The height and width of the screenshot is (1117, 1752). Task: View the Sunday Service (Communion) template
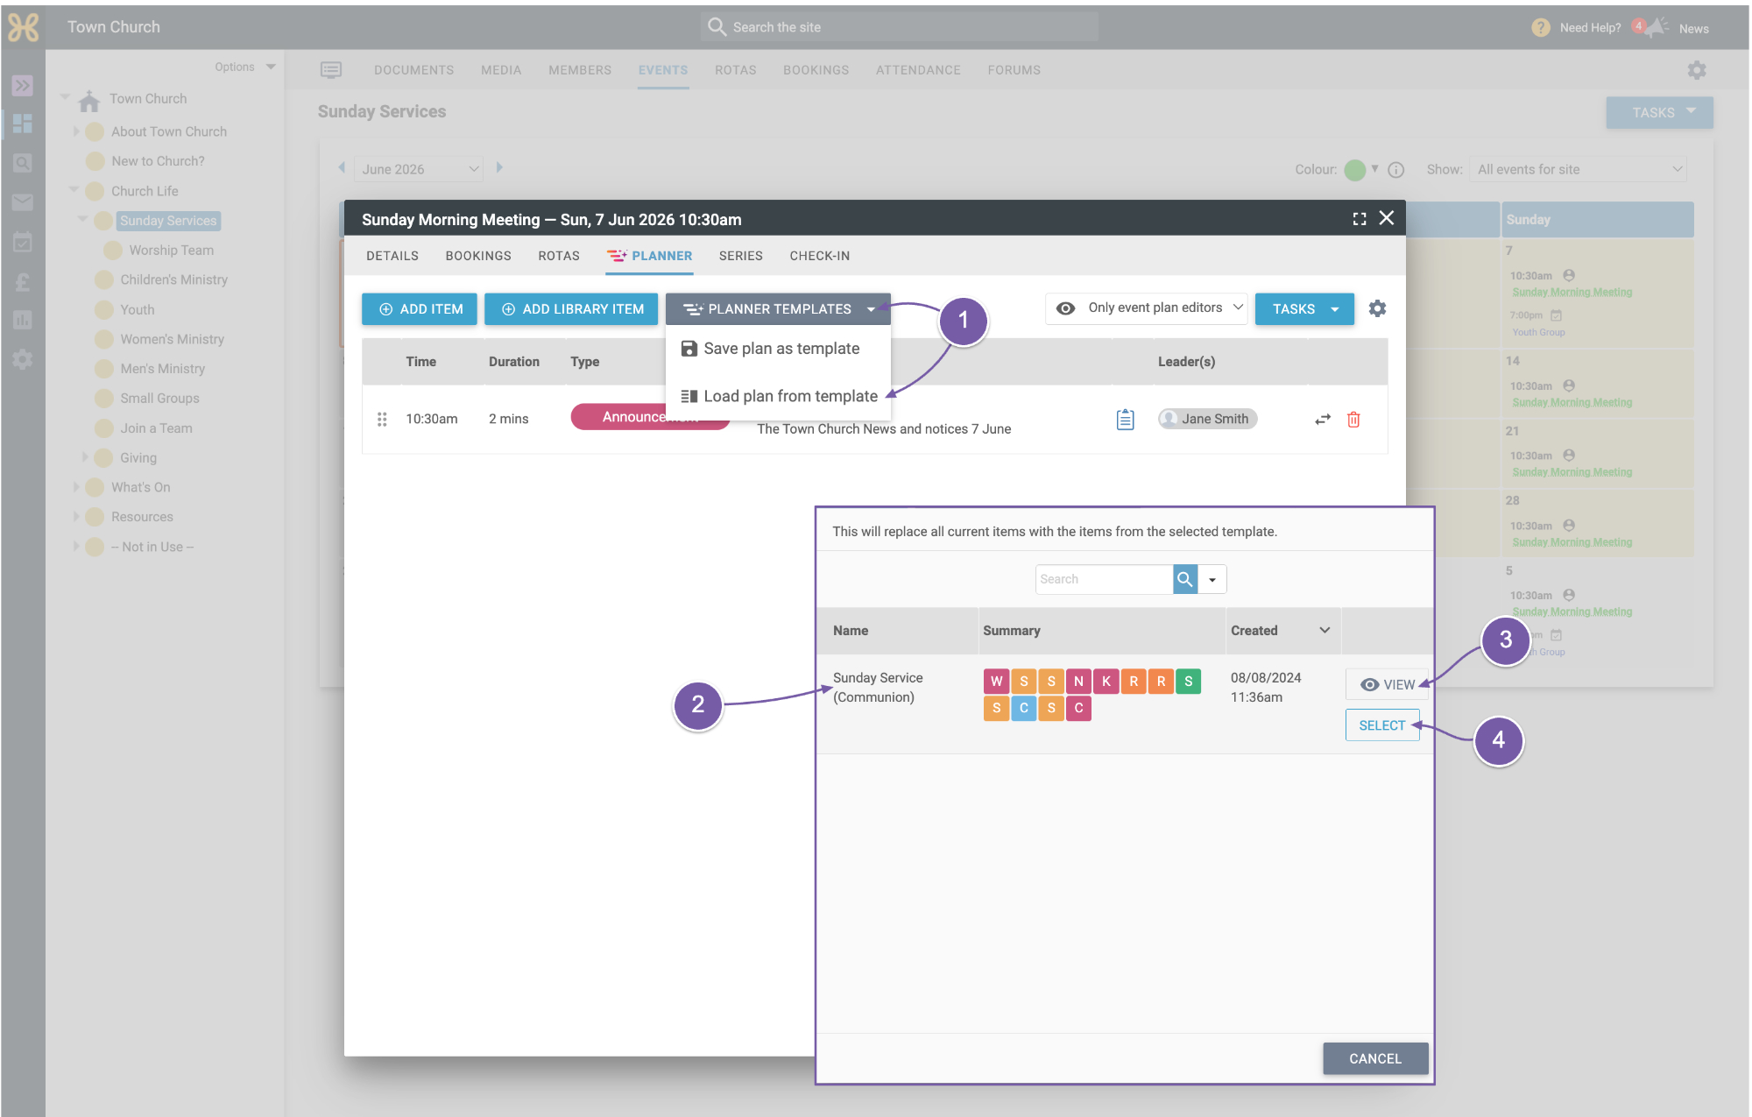click(x=1388, y=685)
